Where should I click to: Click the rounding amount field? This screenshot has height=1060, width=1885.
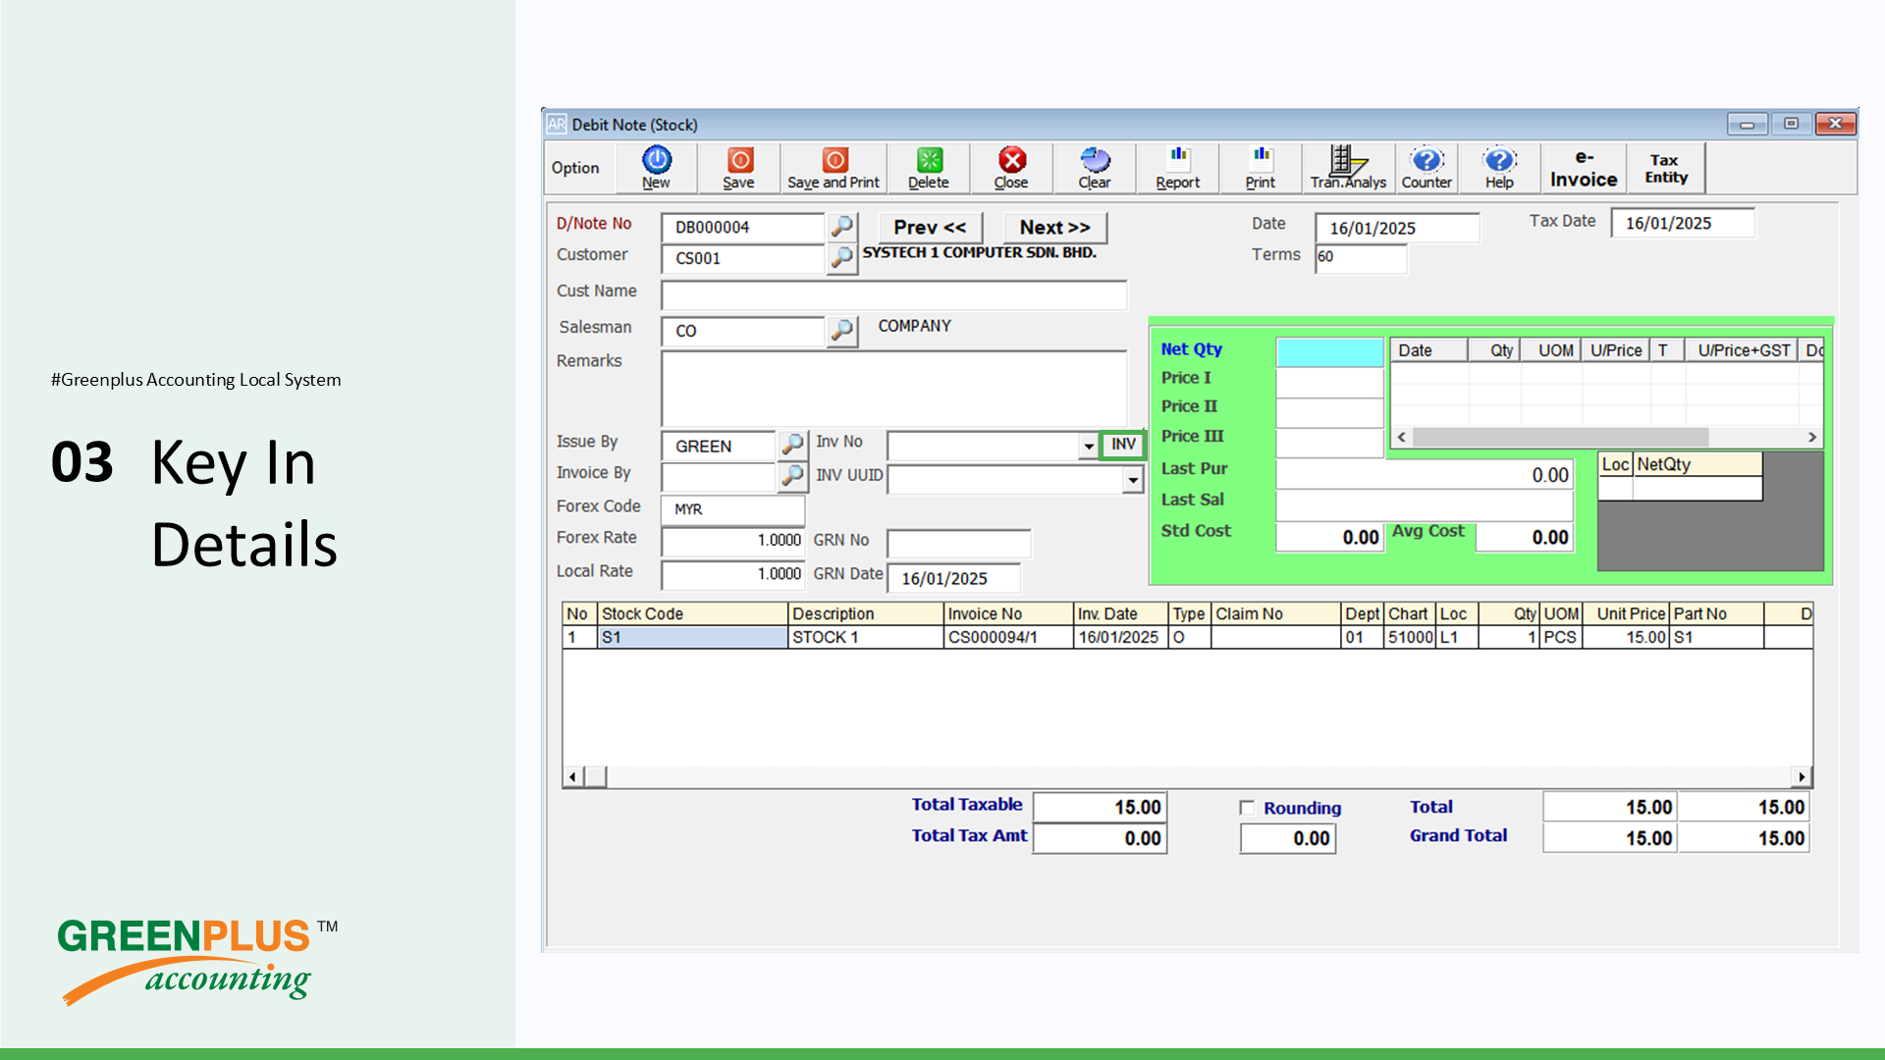coord(1288,839)
